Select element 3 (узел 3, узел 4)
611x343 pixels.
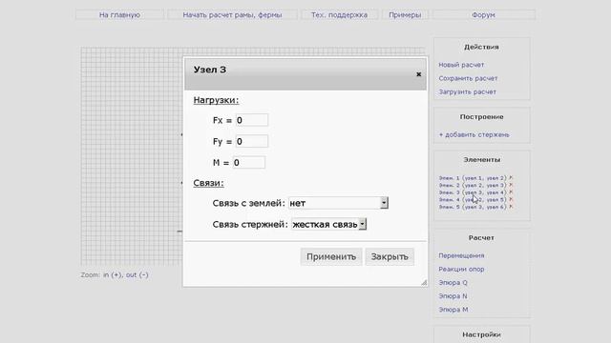(473, 192)
